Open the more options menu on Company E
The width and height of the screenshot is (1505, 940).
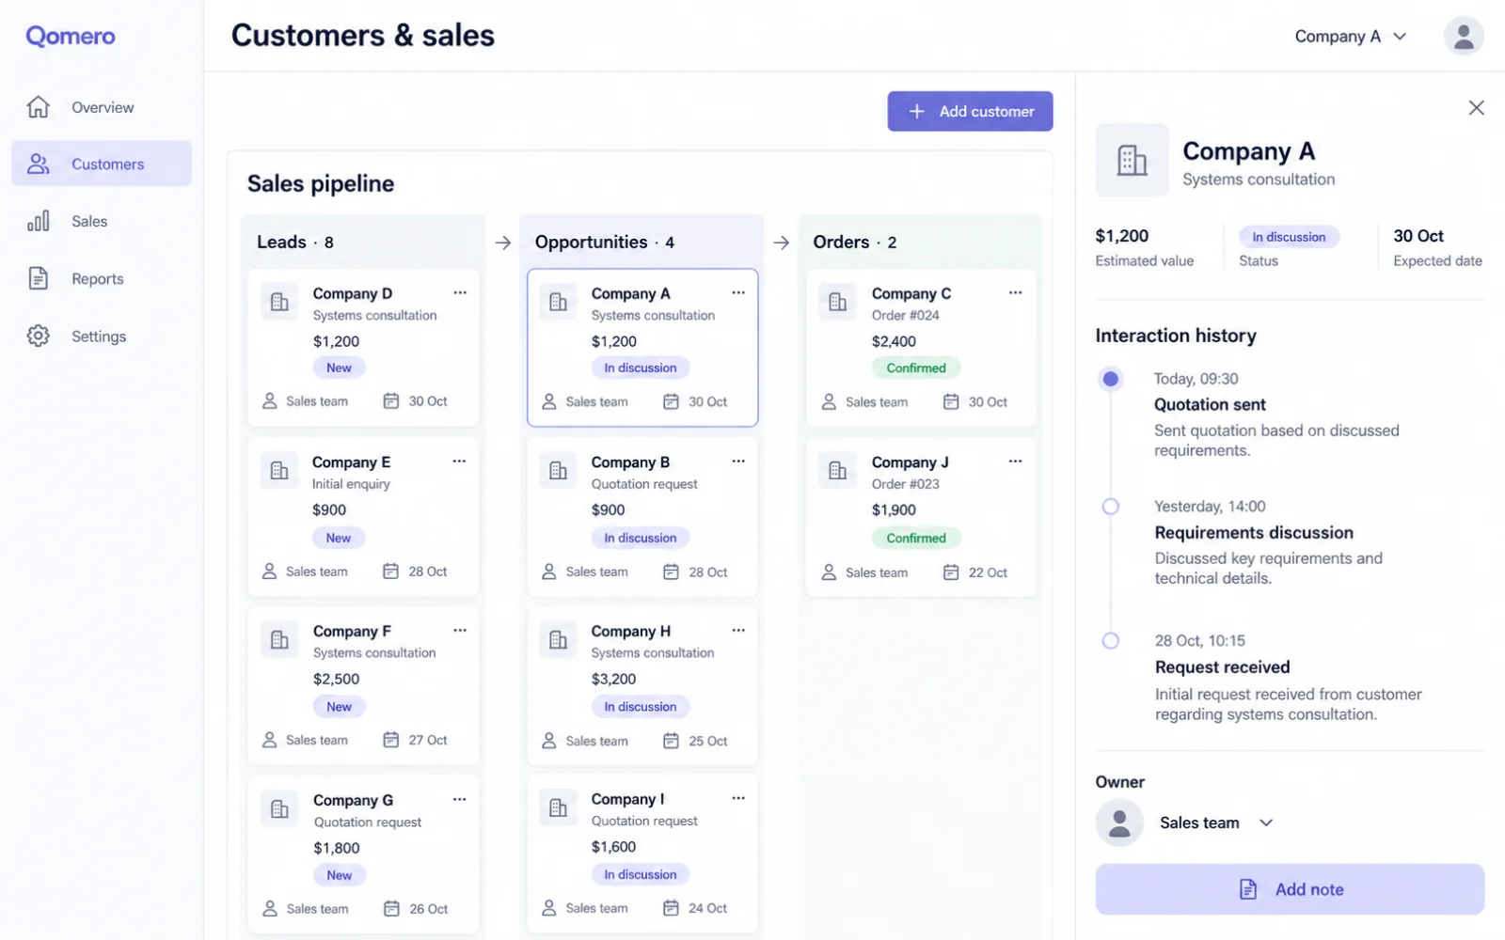tap(459, 461)
